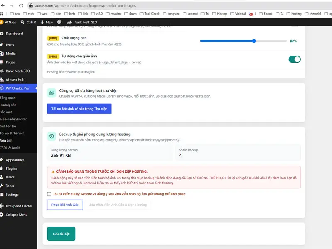Screen dimensions: 332x249
Task: Click the 82% quality value
Action: pyautogui.click(x=293, y=41)
